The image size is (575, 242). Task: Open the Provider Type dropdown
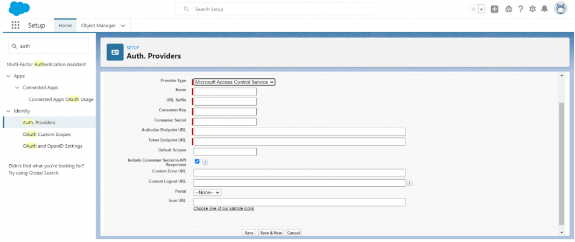(x=234, y=82)
